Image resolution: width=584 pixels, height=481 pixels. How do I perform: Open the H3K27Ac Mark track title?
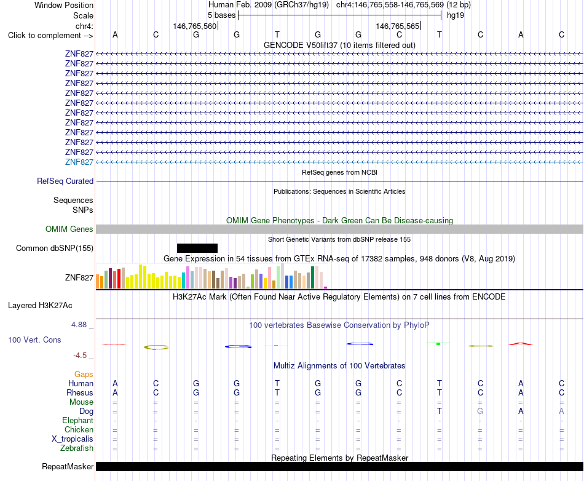coord(339,297)
